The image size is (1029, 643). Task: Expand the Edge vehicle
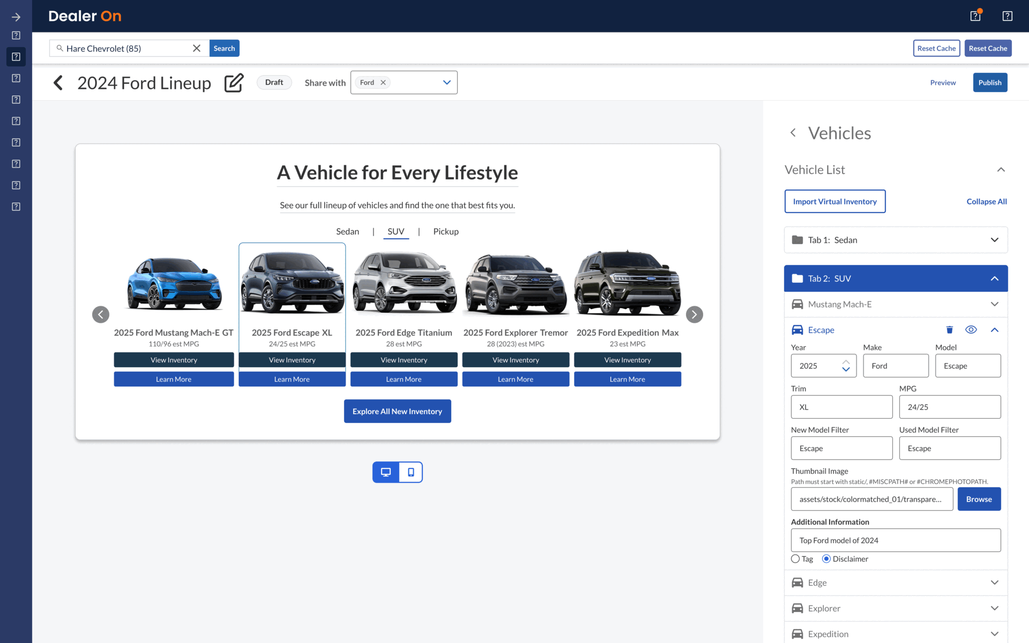[896, 583]
